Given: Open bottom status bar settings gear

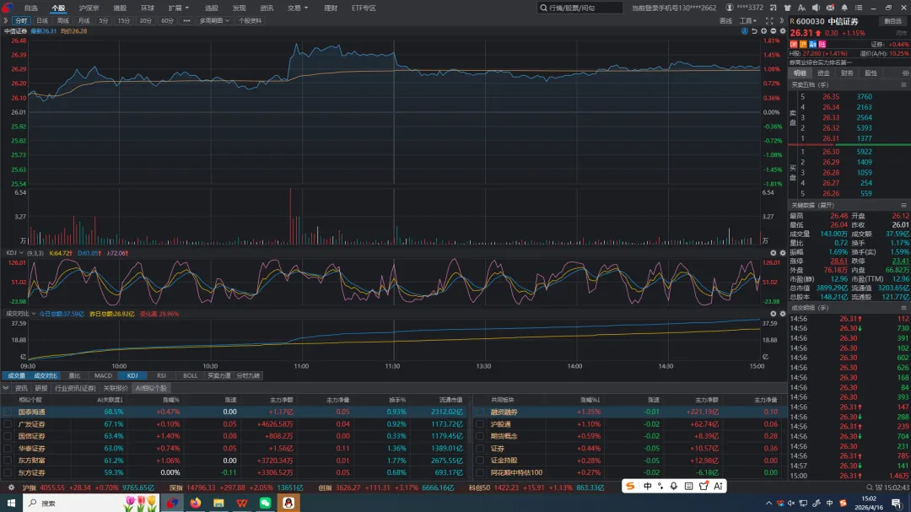Looking at the screenshot, I should [x=11, y=487].
